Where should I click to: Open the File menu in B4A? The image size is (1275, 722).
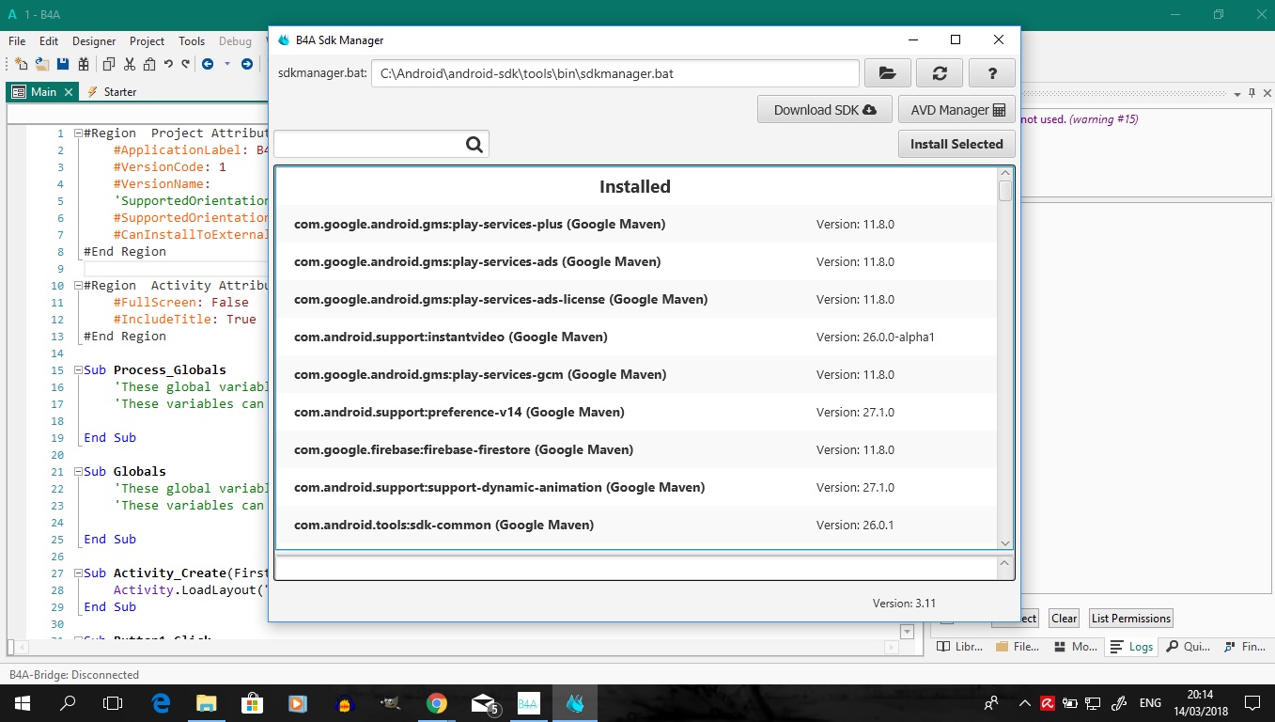point(17,41)
